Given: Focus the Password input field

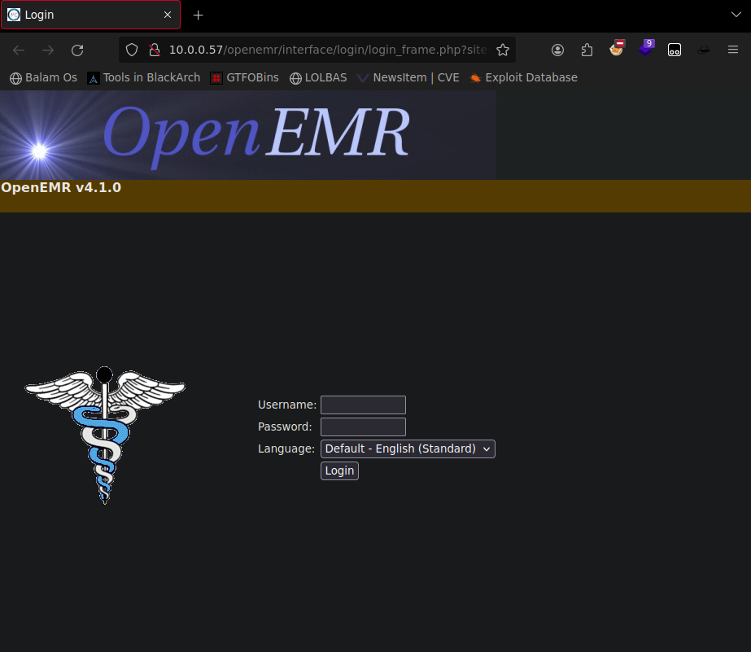Looking at the screenshot, I should tap(363, 427).
